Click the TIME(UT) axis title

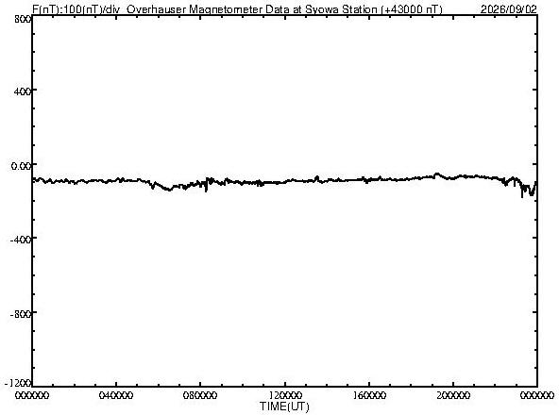(284, 407)
